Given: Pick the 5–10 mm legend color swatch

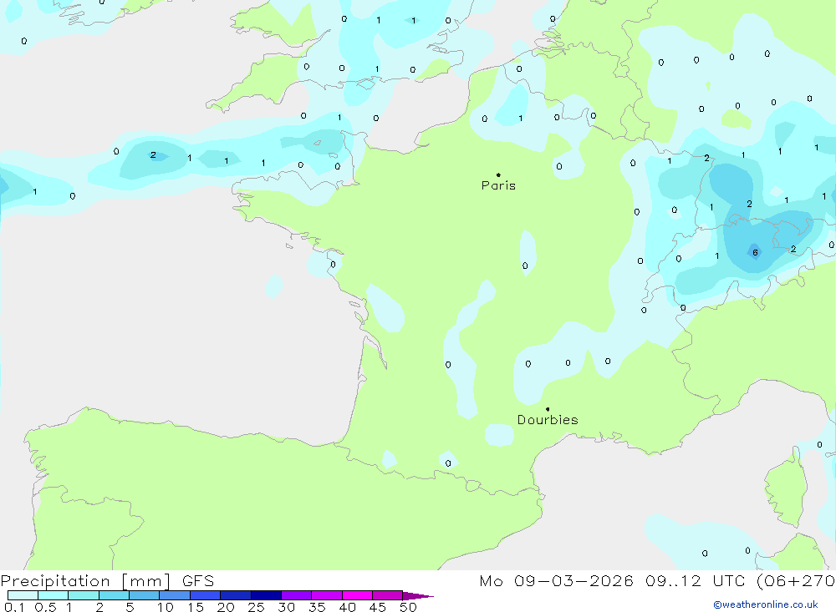Looking at the screenshot, I should (x=144, y=595).
